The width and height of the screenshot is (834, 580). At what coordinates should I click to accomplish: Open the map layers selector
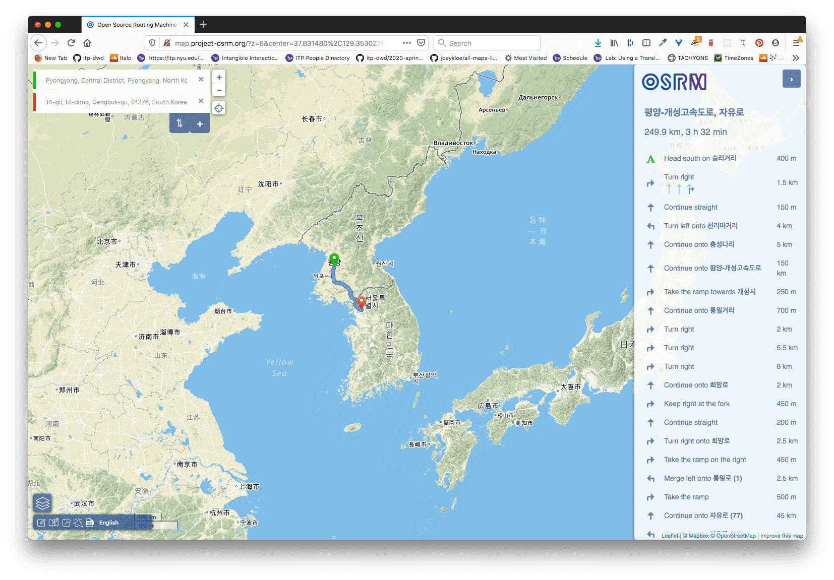[43, 503]
